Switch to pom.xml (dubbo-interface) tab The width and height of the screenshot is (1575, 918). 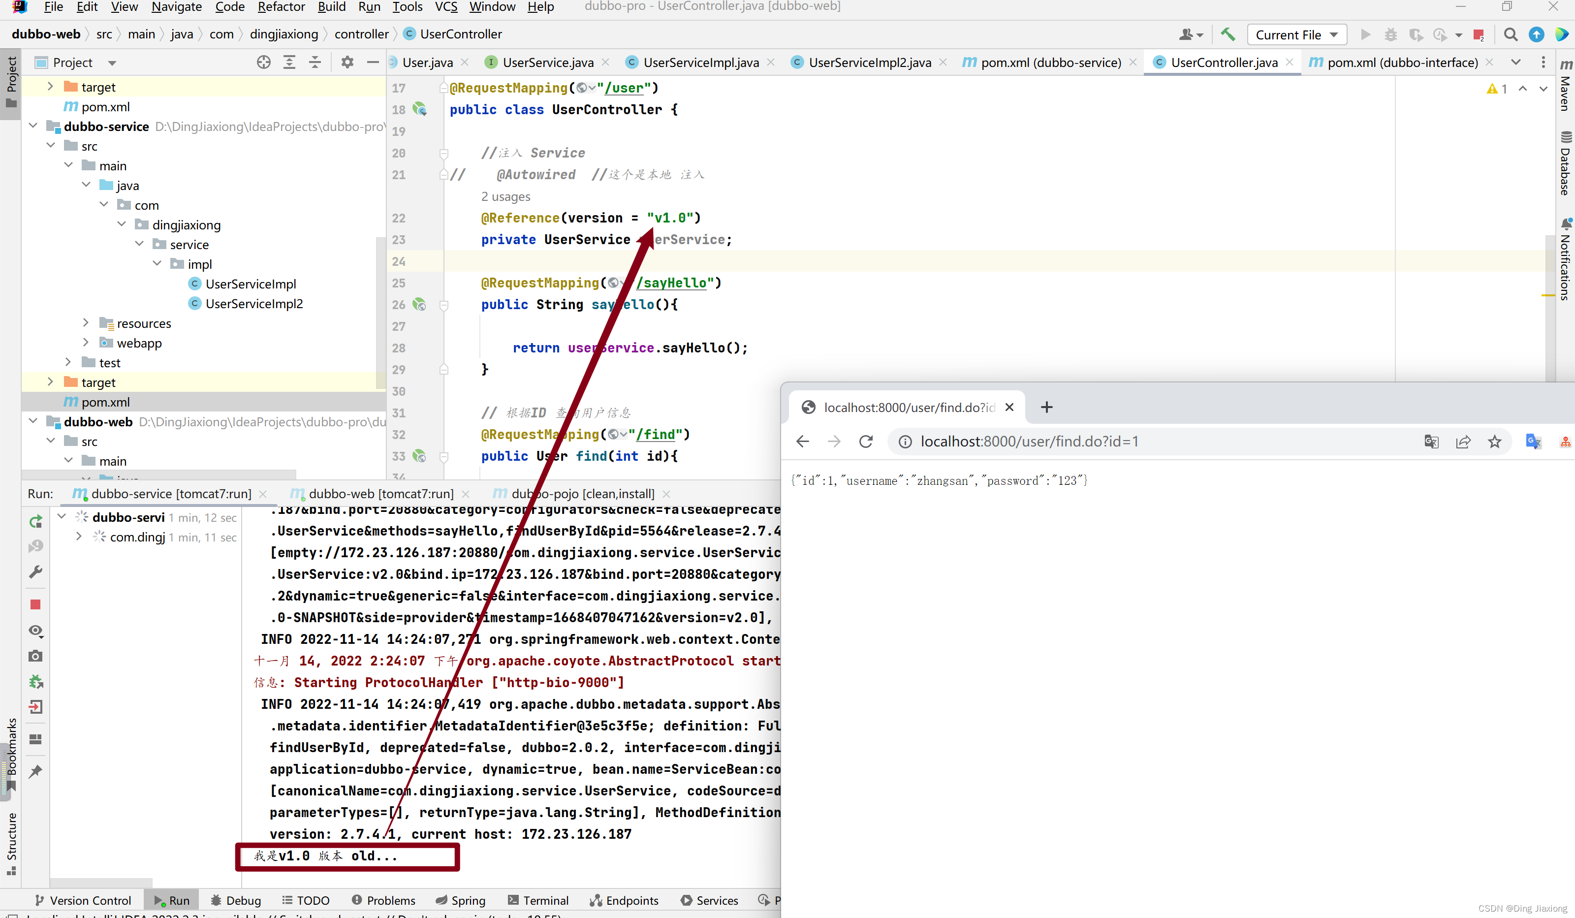point(1402,63)
